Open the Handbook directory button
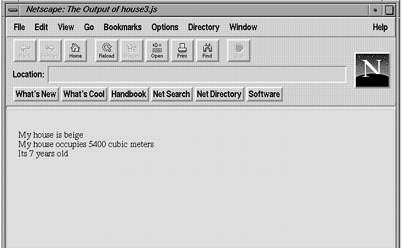Image resolution: width=404 pixels, height=248 pixels. (129, 94)
